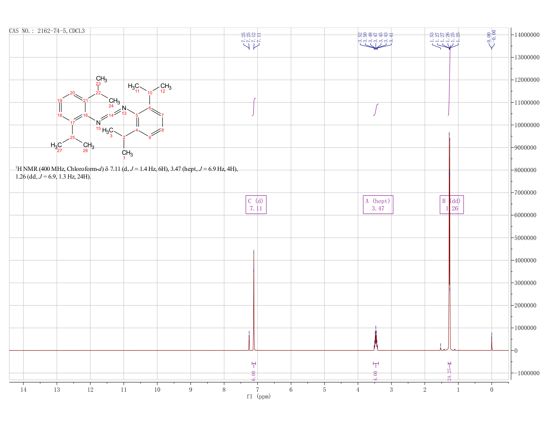554x428 pixels.
Task: Click the 1.26 line in report text
Action: [53, 177]
